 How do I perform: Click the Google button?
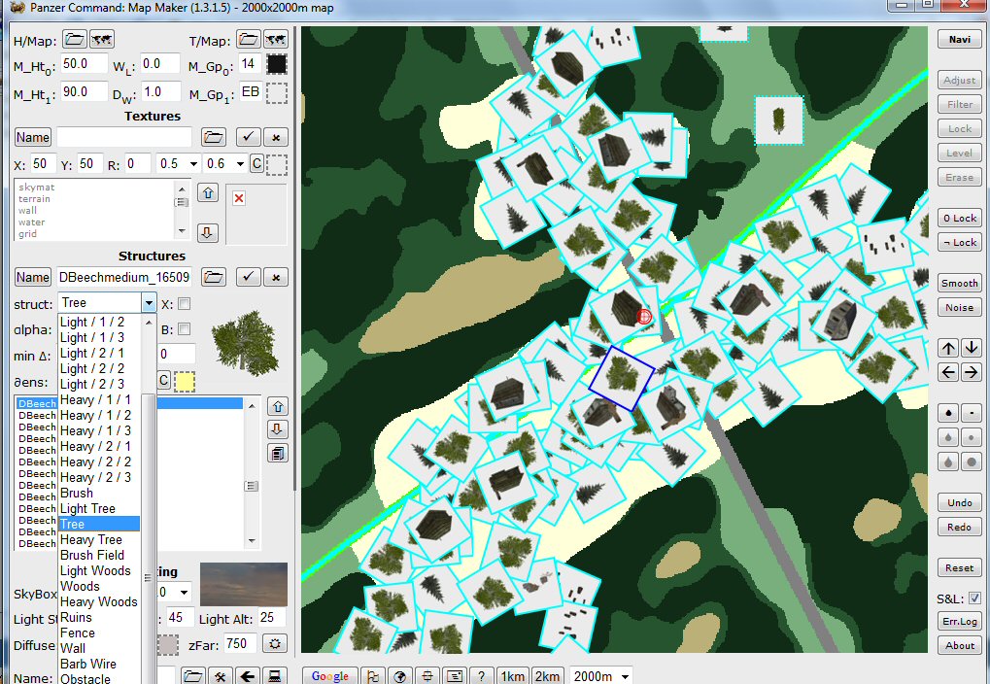pos(330,676)
